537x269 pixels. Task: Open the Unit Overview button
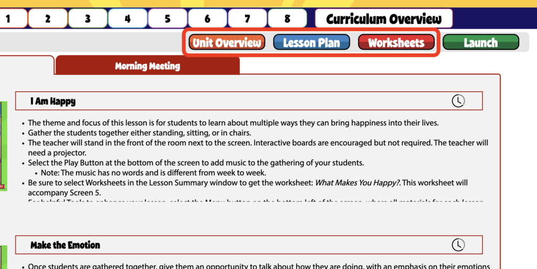tap(227, 42)
